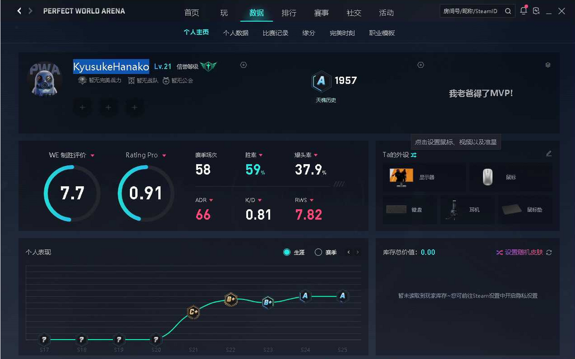
Task: Click the layers icon in the profile corner
Action: click(548, 65)
